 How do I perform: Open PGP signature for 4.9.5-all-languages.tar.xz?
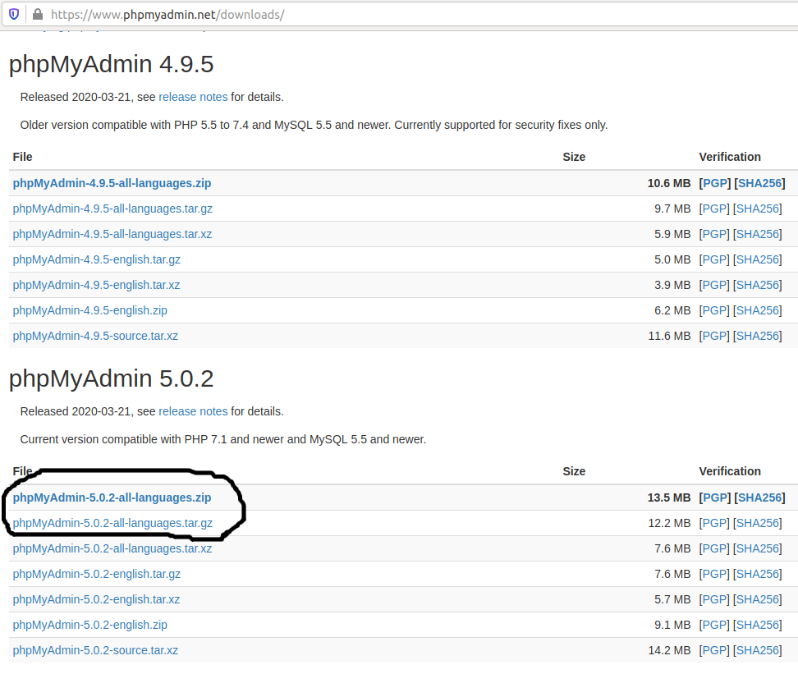(714, 234)
